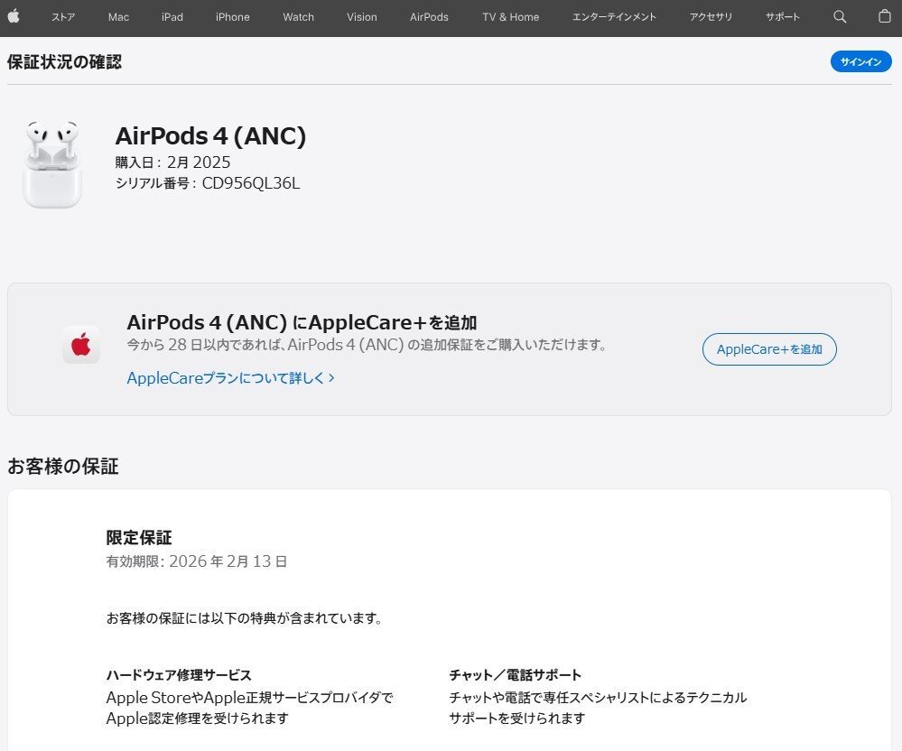Click the AppleCare+を追加 button

point(769,349)
